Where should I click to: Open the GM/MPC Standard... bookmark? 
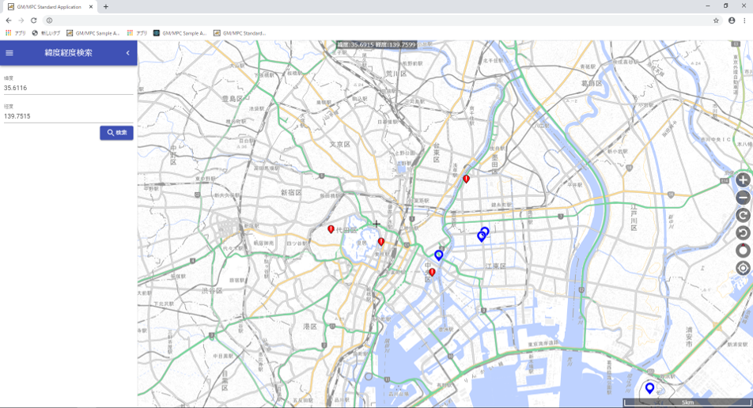tap(240, 33)
